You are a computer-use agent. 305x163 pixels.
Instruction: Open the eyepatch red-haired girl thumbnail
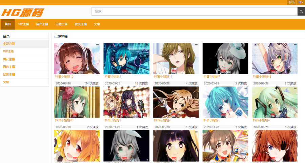(274, 146)
